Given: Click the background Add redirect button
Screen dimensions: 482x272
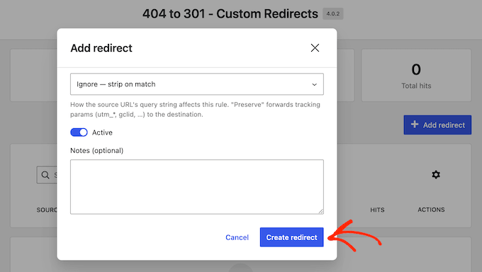Looking at the screenshot, I should (437, 125).
